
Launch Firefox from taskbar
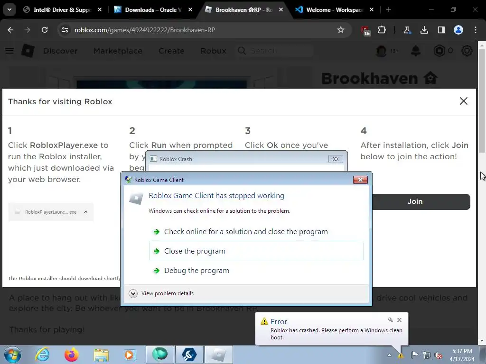tap(72, 355)
